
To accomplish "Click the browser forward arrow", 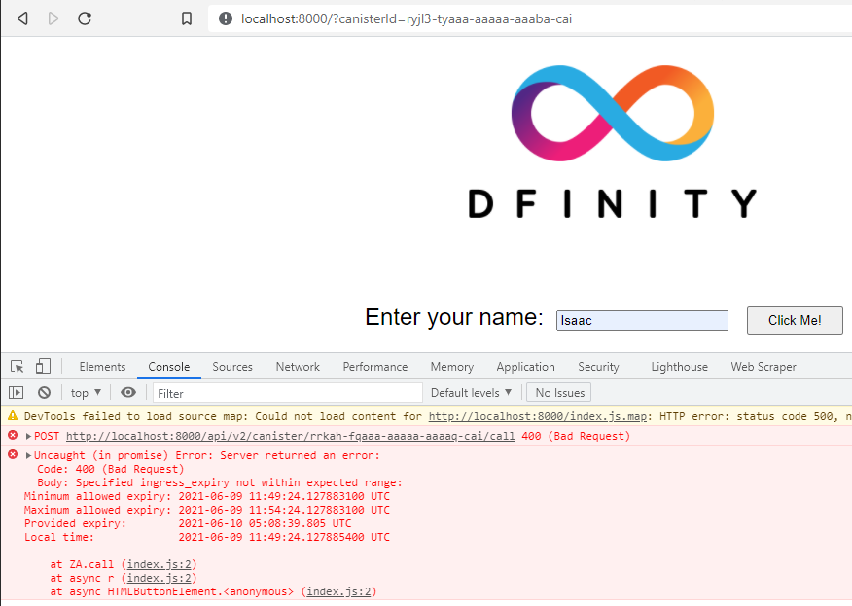I will [x=53, y=18].
